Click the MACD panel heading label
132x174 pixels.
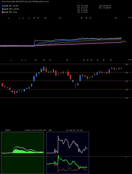tap(8, 130)
